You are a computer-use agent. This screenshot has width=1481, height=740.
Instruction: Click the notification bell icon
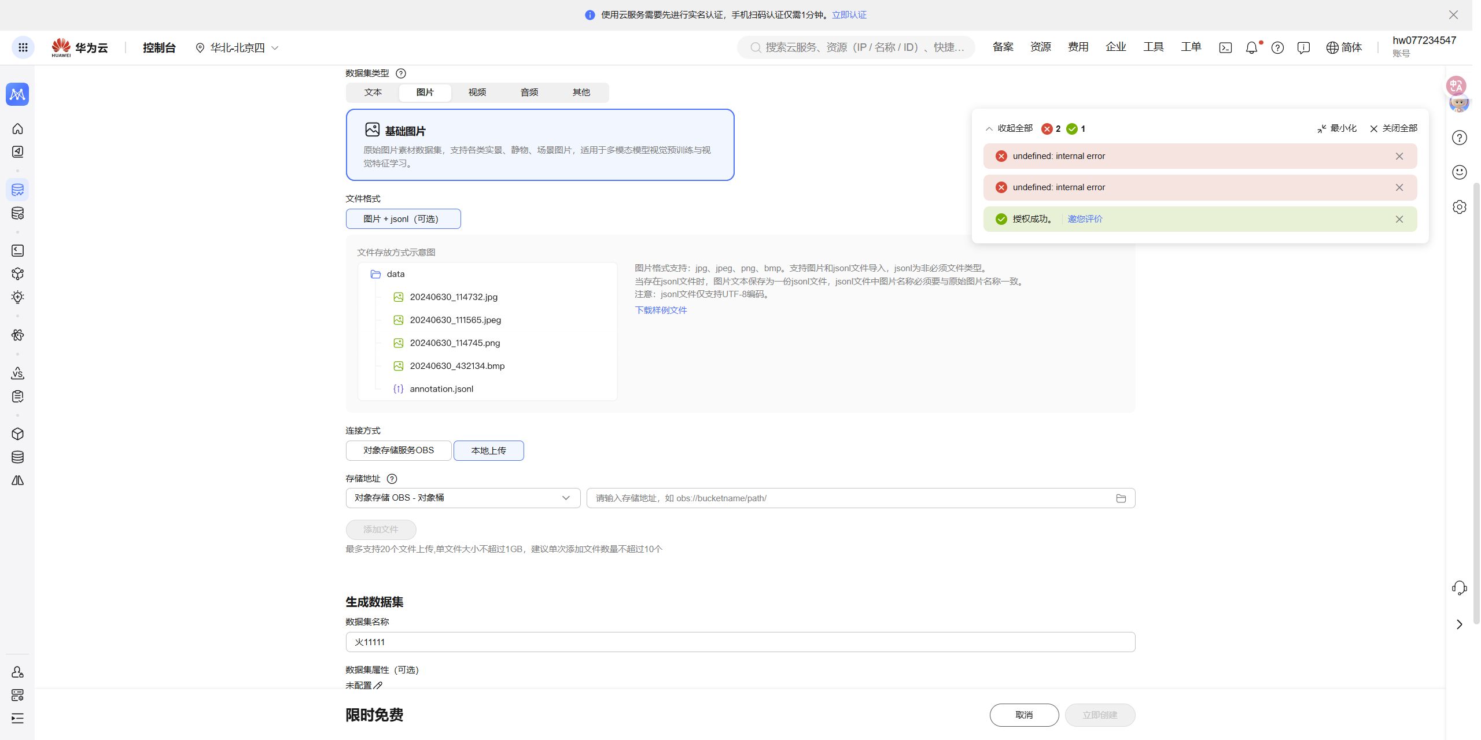click(x=1251, y=47)
